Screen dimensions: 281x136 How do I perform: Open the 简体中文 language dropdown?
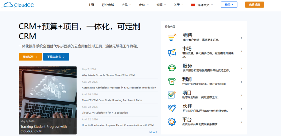click(205, 5)
